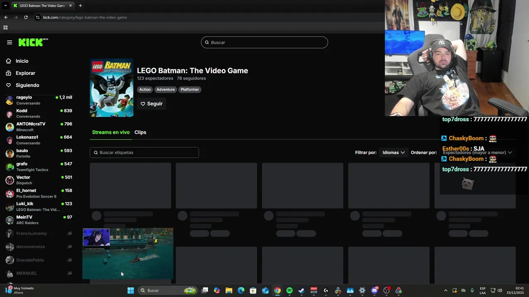Open Inicio in the sidebar
This screenshot has height=297, width=529.
pyautogui.click(x=17, y=61)
